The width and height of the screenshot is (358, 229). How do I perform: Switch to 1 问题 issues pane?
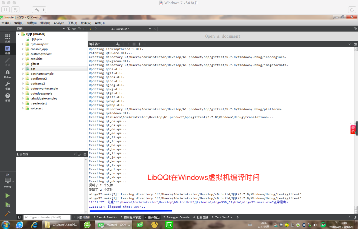point(81,217)
